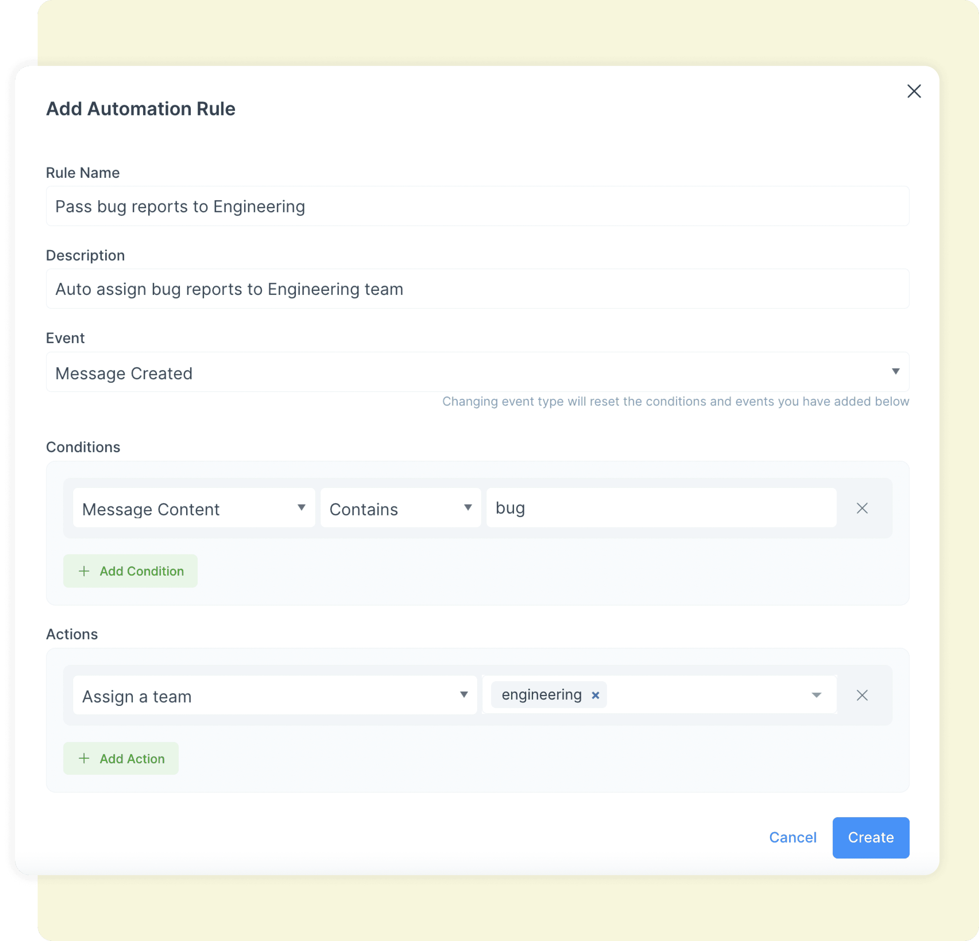Screen dimensions: 979x941
Task: Create the automation rule
Action: tap(871, 838)
